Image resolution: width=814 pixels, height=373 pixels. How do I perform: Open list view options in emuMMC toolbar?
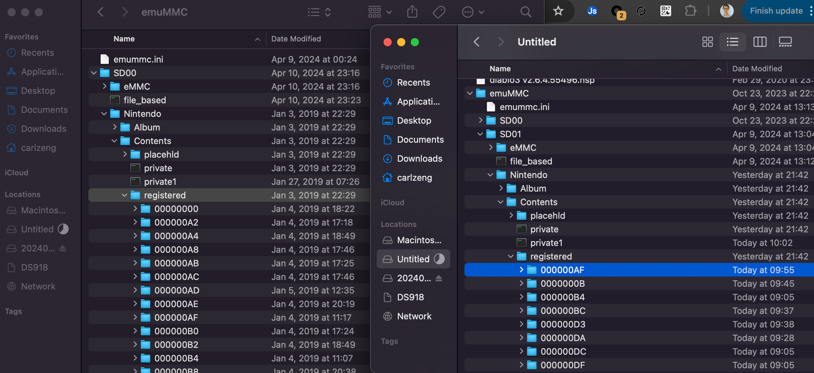point(319,12)
